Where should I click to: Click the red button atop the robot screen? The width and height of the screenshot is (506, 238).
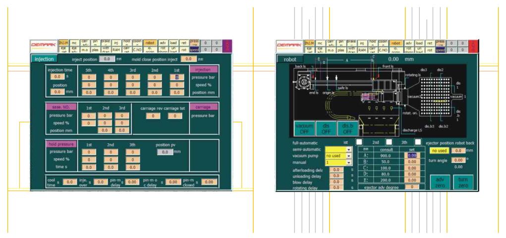coord(474,46)
